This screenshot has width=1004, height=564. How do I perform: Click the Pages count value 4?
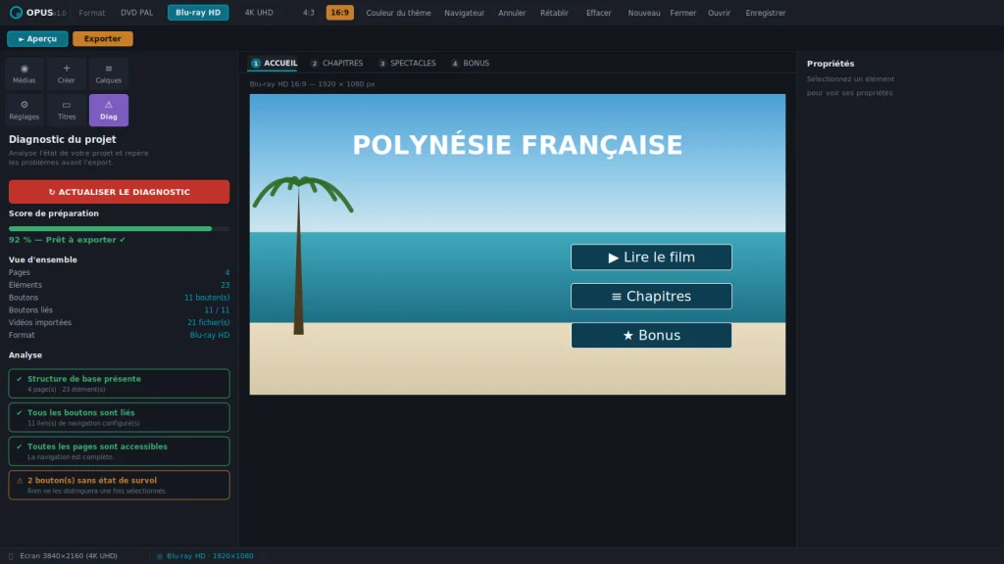(226, 272)
